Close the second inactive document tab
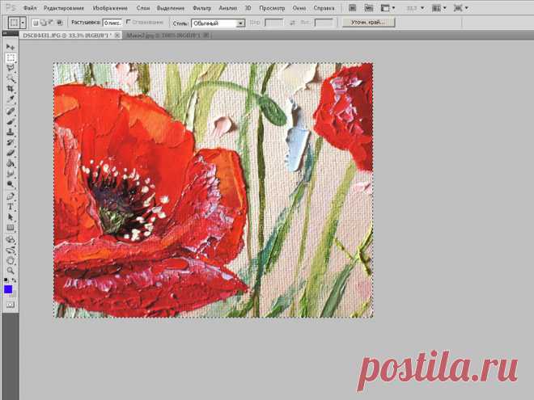534x400 pixels. point(206,35)
